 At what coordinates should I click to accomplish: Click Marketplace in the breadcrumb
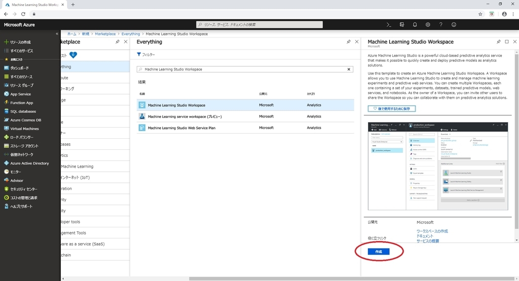(x=105, y=34)
